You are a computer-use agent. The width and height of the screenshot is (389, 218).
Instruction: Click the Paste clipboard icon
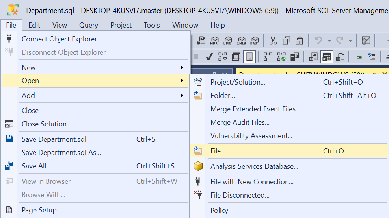pyautogui.click(x=300, y=41)
